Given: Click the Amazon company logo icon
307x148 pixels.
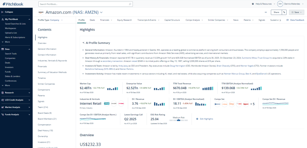Looking at the screenshot, I should (41, 12).
